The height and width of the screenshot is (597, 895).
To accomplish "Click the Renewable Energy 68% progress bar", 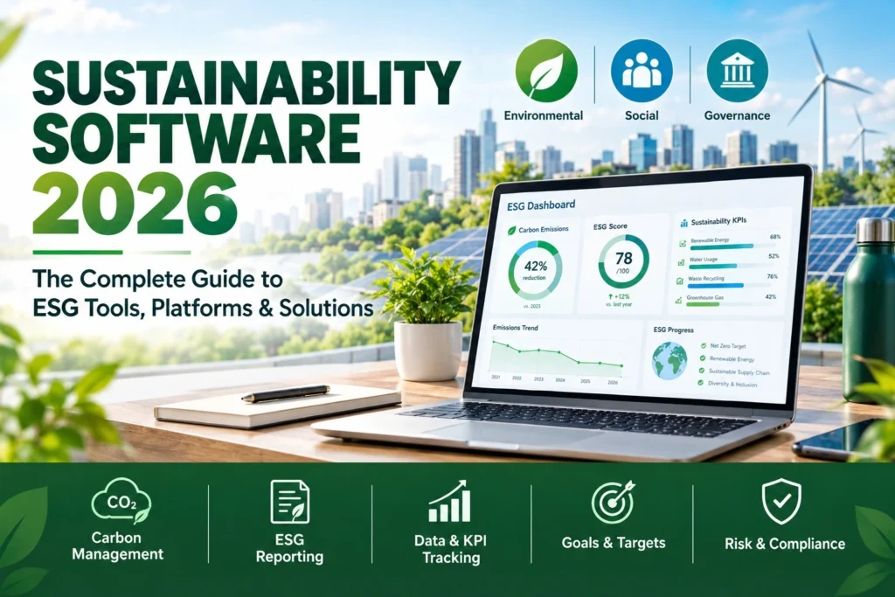I will (x=733, y=246).
